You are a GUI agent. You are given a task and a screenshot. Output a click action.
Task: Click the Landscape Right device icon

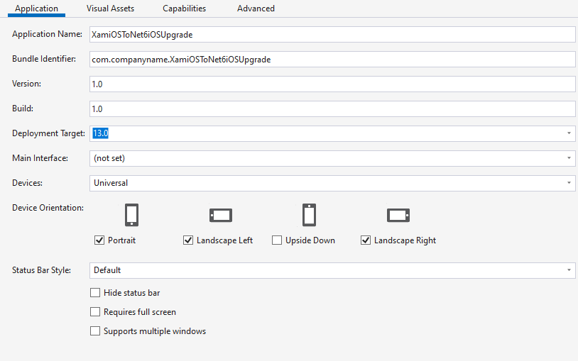pyautogui.click(x=398, y=215)
